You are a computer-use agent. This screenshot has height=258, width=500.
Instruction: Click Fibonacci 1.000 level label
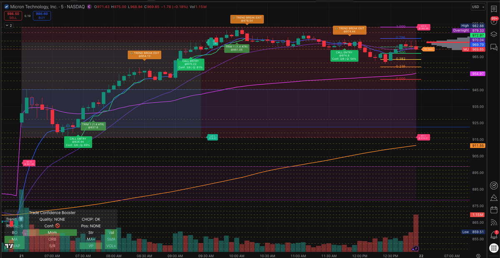401,26
